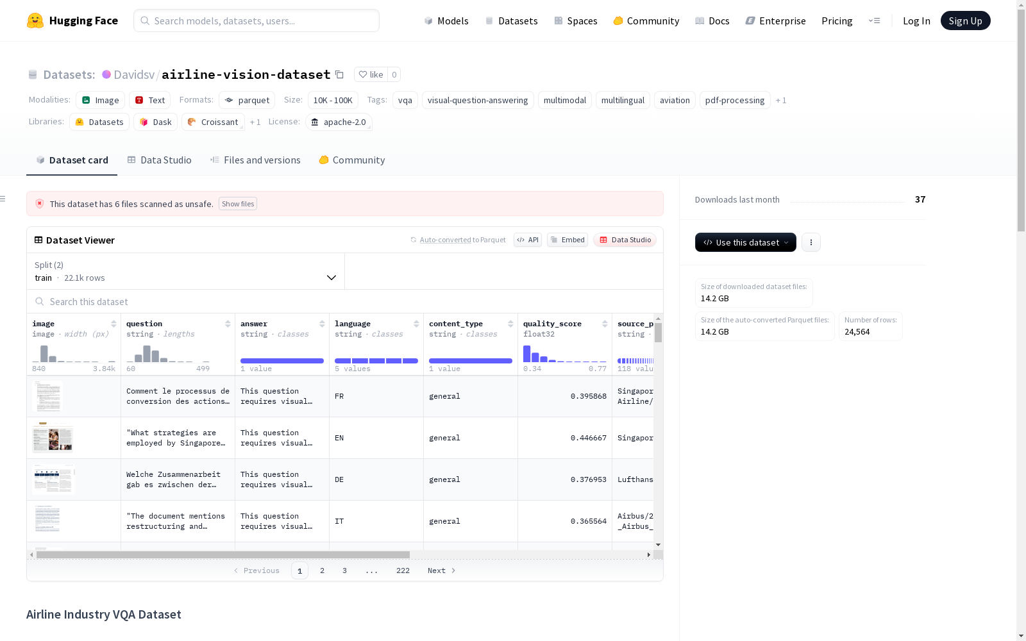Click the multilingual tag

(x=623, y=100)
